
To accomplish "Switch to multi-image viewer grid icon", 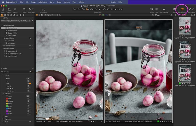I will point(37,15).
